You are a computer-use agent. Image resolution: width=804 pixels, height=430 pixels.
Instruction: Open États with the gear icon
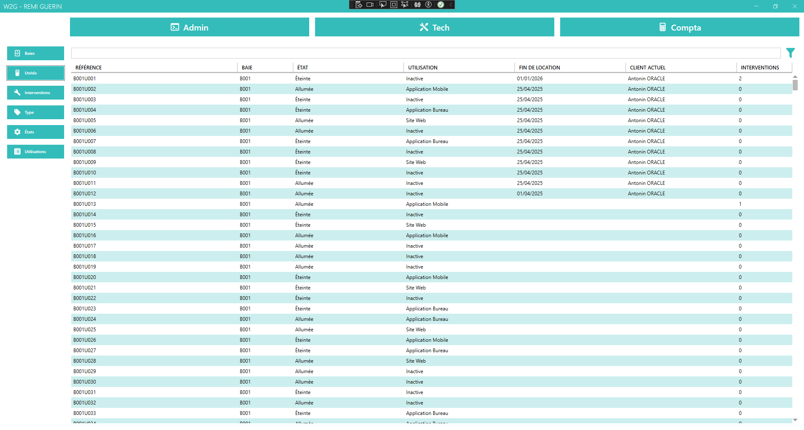36,132
